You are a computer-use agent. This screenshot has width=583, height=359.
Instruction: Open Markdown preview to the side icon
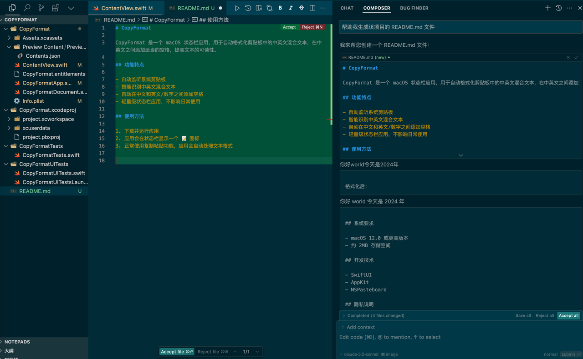[x=259, y=8]
